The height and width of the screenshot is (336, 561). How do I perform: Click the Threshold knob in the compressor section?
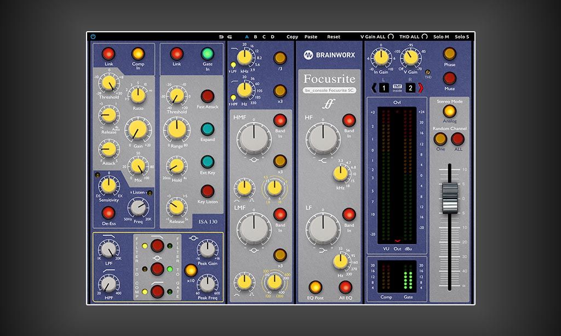109,83
